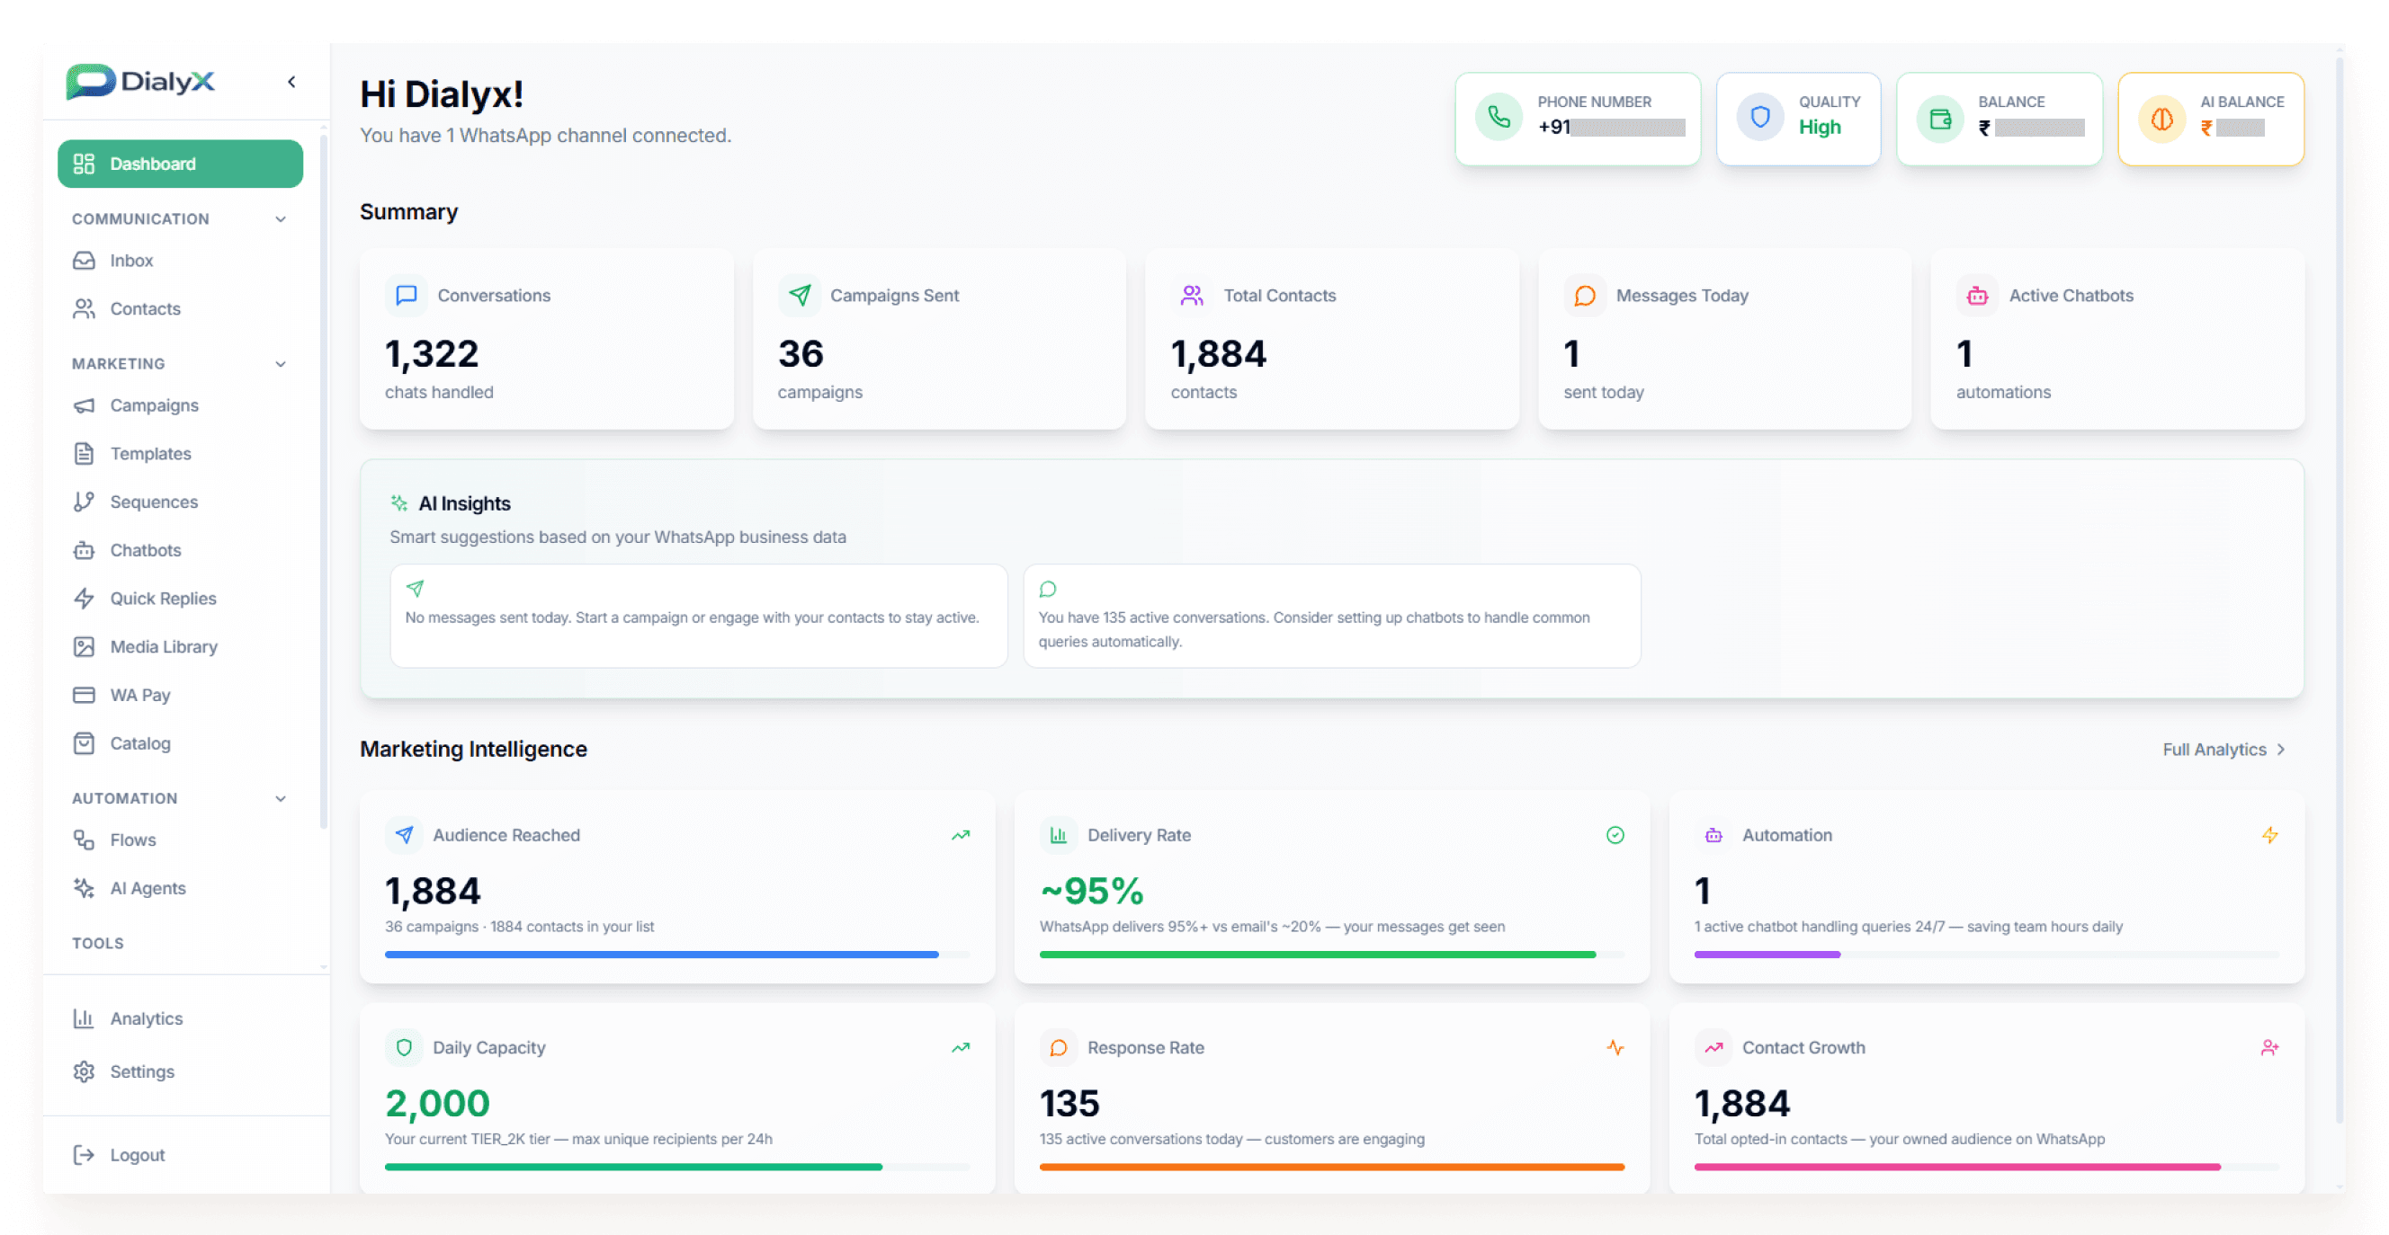
Task: Click the Media Library image icon
Action: pos(85,646)
